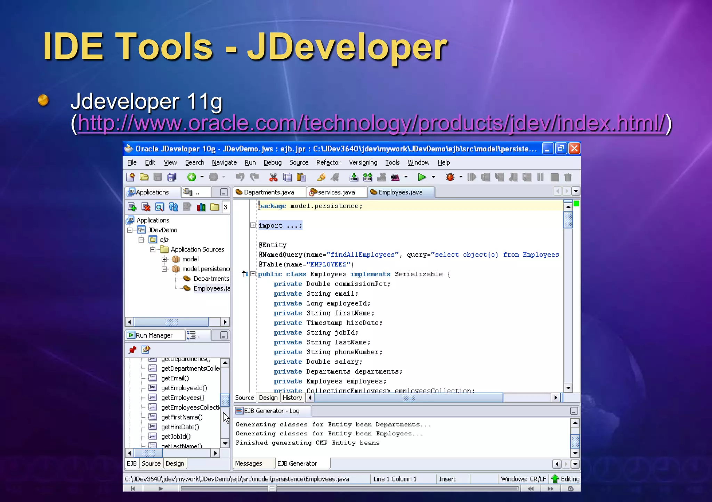
Task: Collapse the JDevDemo tree node
Action: click(130, 230)
